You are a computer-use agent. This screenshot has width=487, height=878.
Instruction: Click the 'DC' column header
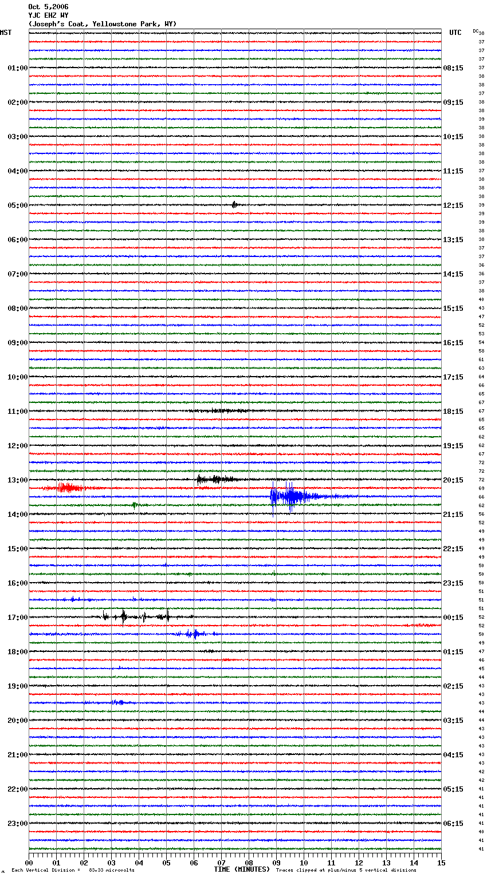click(x=476, y=30)
